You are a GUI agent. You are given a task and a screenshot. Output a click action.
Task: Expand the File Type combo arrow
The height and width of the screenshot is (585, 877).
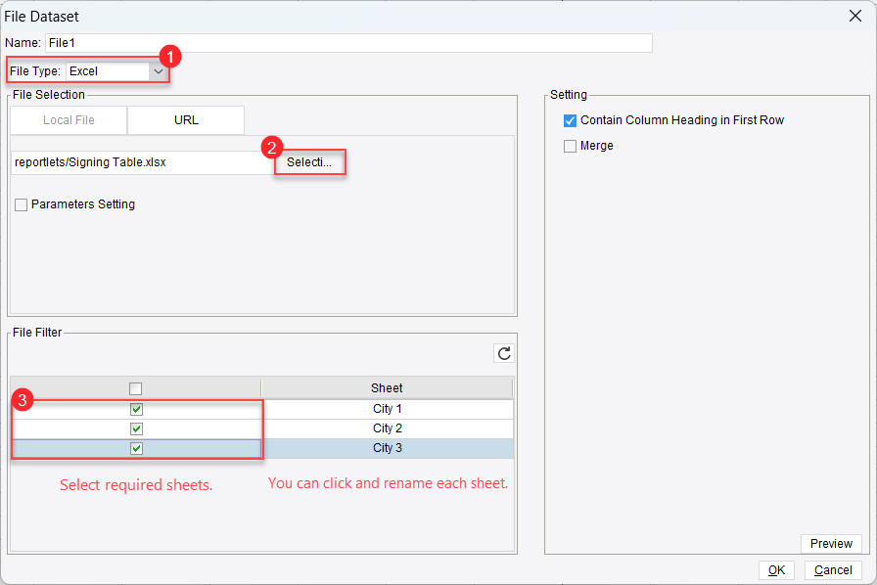click(158, 70)
